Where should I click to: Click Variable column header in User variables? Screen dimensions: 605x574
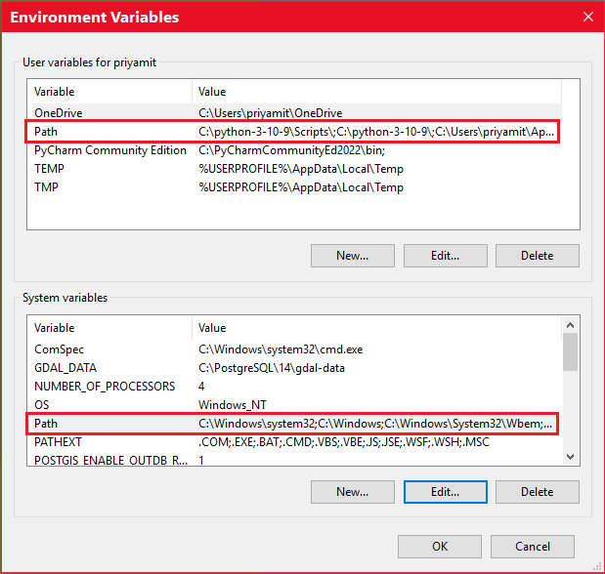pos(111,92)
